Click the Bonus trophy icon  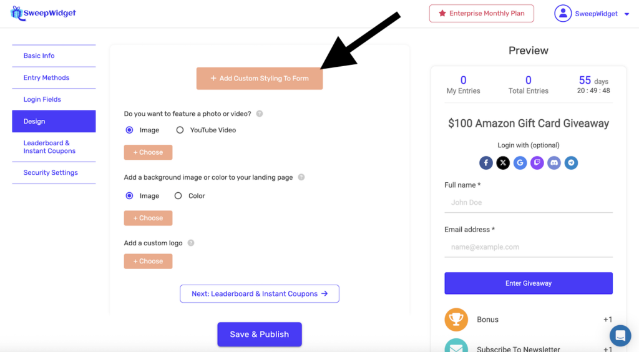click(456, 320)
